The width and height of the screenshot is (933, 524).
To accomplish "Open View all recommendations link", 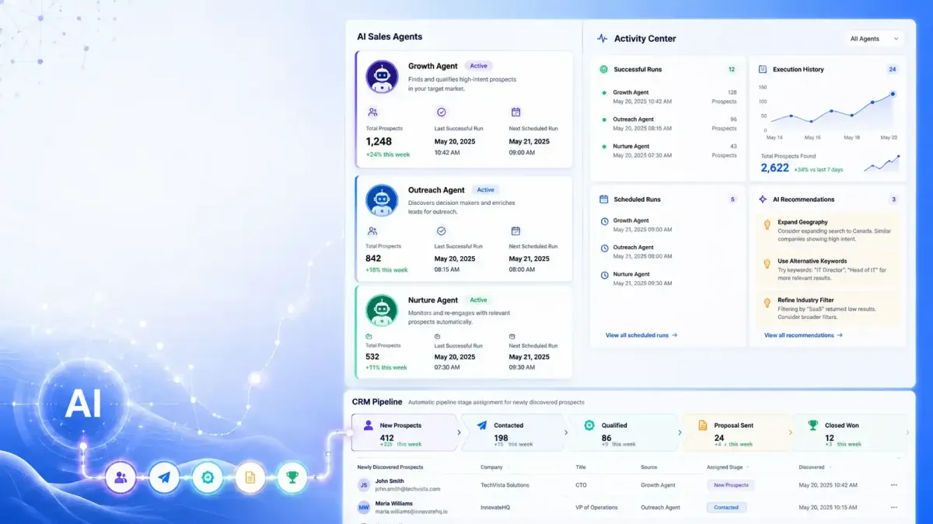I will 803,335.
